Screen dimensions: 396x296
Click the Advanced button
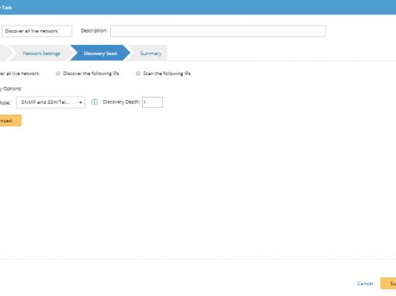[10, 121]
